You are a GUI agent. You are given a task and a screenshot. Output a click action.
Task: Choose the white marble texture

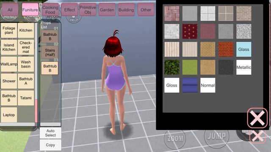[x=172, y=31]
